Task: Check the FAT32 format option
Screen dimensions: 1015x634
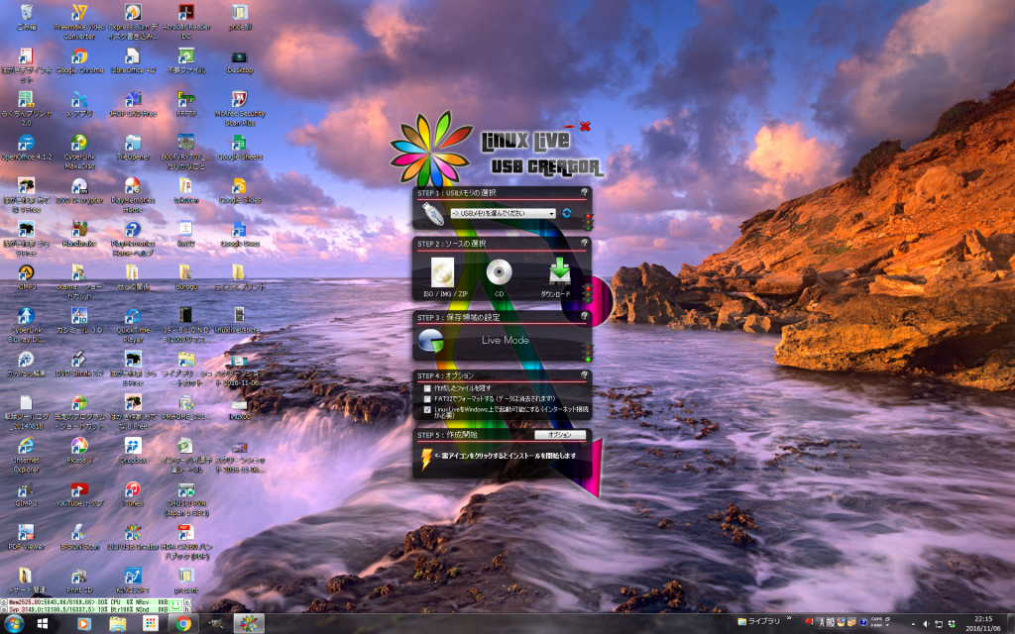Action: click(427, 398)
